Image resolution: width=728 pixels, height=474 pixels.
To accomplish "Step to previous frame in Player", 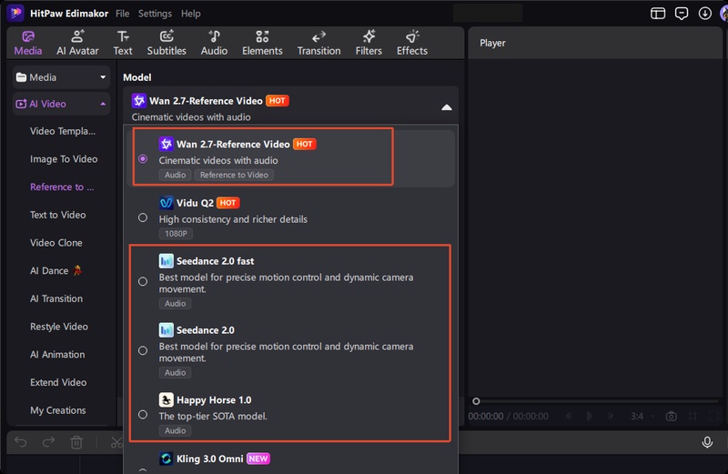I will pyautogui.click(x=568, y=416).
